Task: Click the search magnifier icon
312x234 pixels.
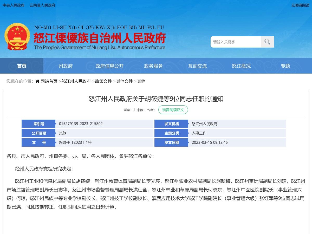Action: (x=267, y=42)
